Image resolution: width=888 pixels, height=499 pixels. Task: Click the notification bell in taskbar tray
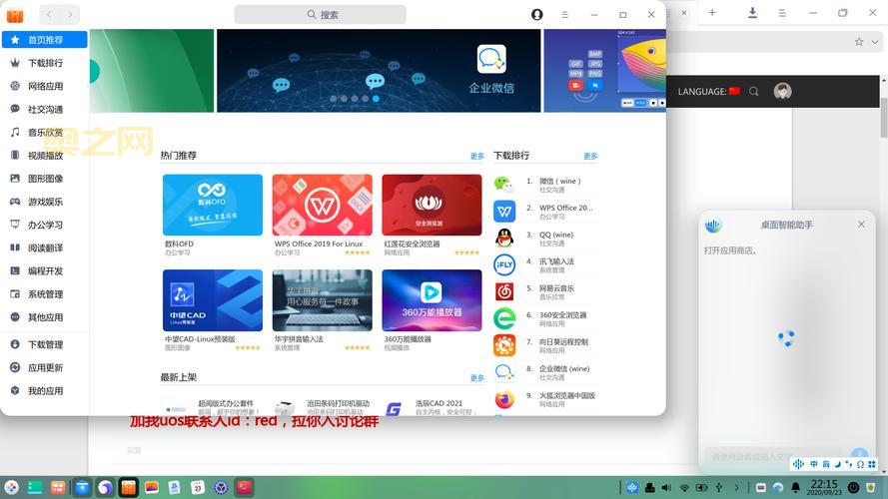796,487
